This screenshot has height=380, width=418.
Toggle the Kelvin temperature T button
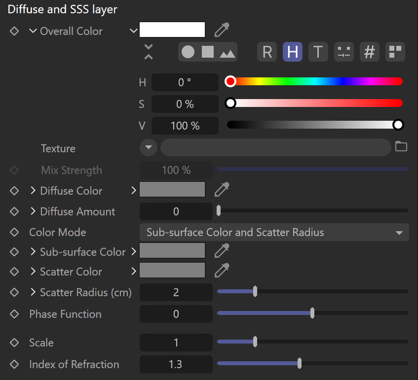(318, 52)
